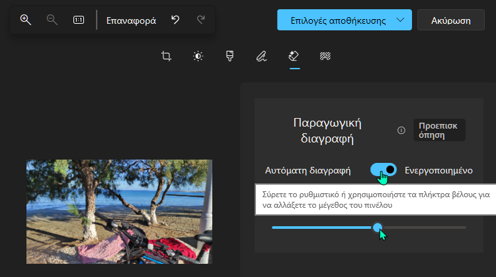Zoom out of the photo
Image resolution: width=496 pixels, height=277 pixels.
(x=52, y=20)
